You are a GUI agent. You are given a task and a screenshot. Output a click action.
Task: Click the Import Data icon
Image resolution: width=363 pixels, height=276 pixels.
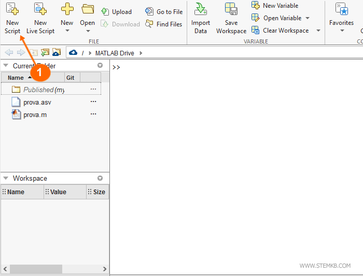coord(200,9)
